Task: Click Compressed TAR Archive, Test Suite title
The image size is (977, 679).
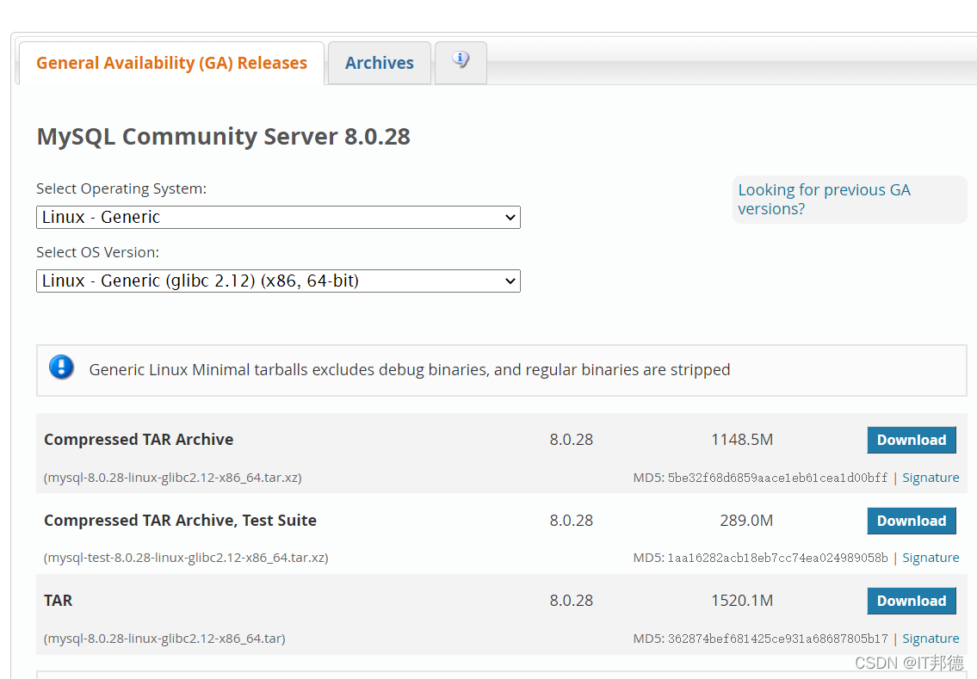Action: click(x=180, y=521)
